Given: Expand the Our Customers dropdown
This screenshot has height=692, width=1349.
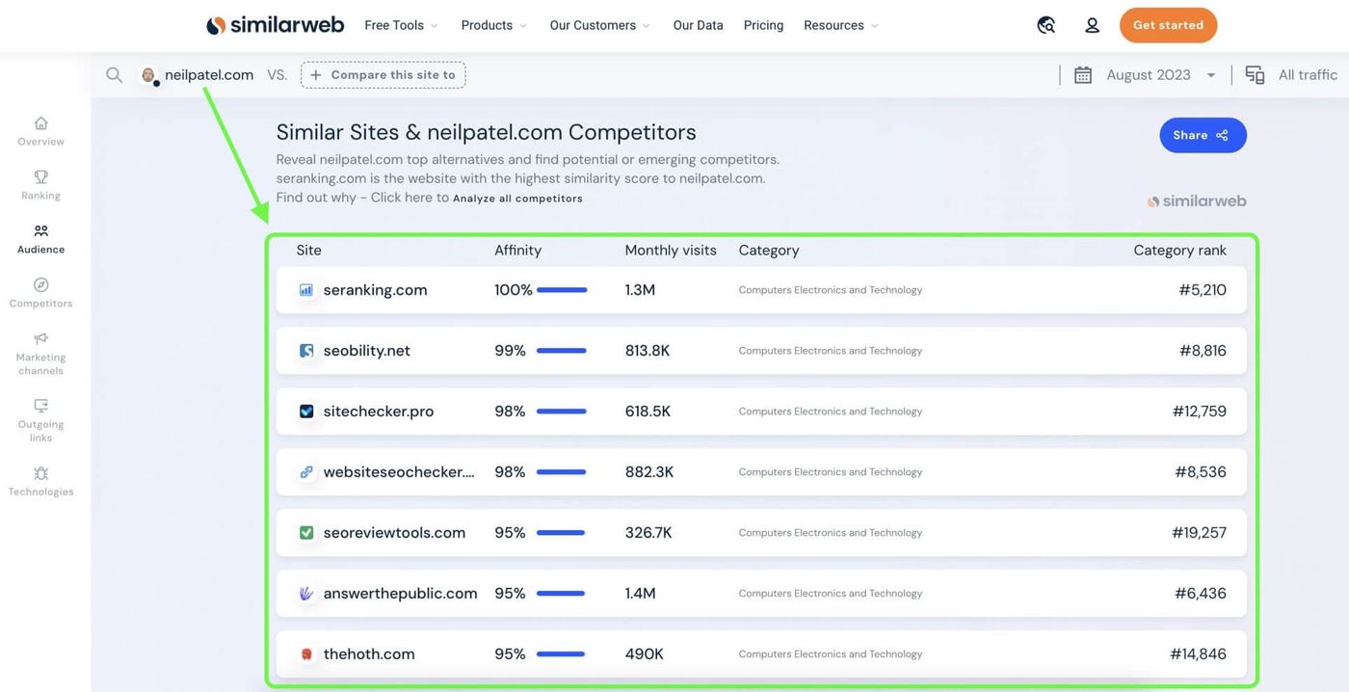Looking at the screenshot, I should pos(599,25).
